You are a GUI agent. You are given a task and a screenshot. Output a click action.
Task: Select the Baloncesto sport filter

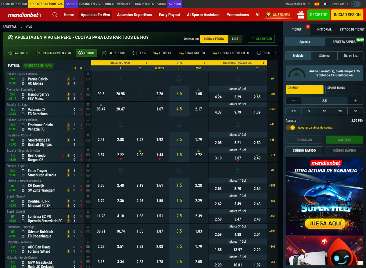point(113,53)
